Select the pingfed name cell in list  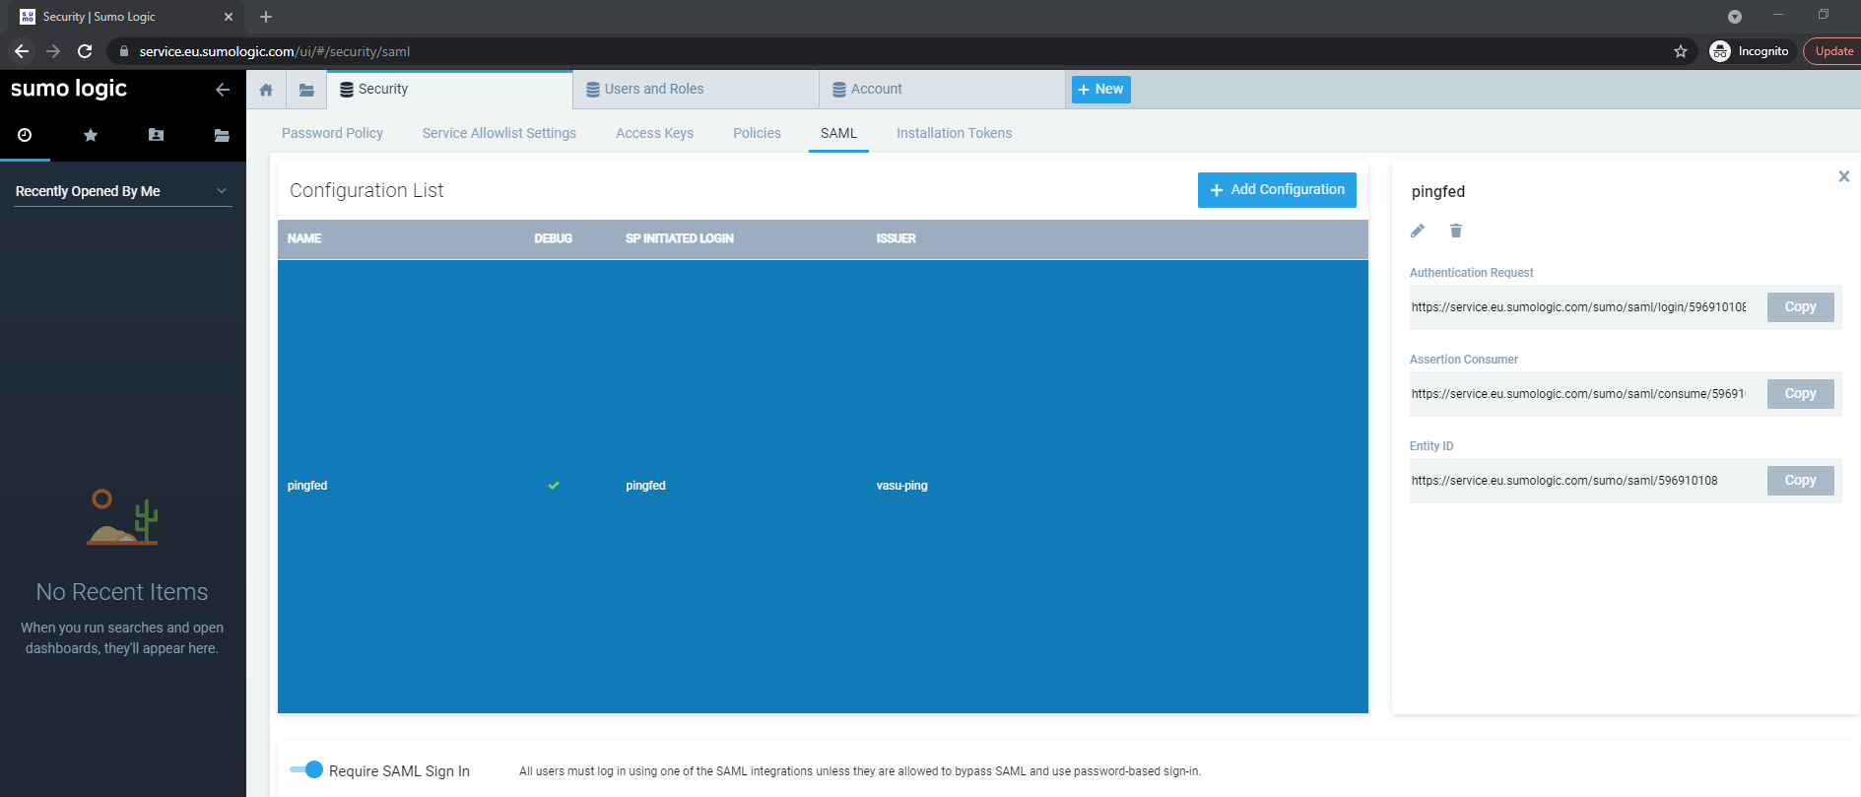(307, 486)
